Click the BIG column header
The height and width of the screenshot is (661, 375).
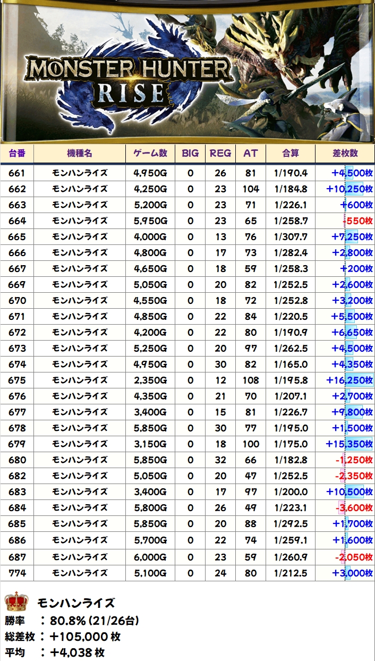tap(190, 153)
